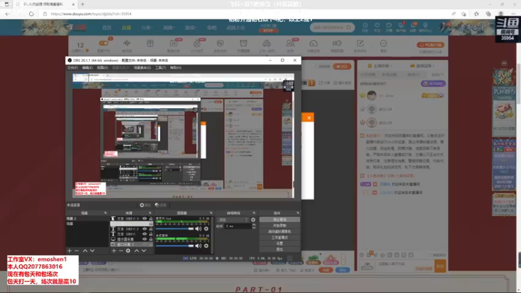Add a new scene with plus icon
521x293 pixels.
coord(70,251)
